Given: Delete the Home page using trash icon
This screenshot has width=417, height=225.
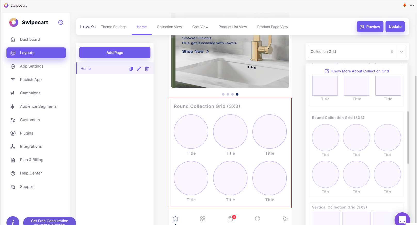Looking at the screenshot, I should (x=147, y=69).
